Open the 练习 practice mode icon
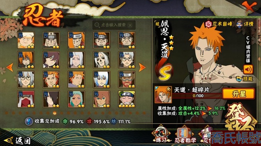261x146 pixels. [161, 134]
